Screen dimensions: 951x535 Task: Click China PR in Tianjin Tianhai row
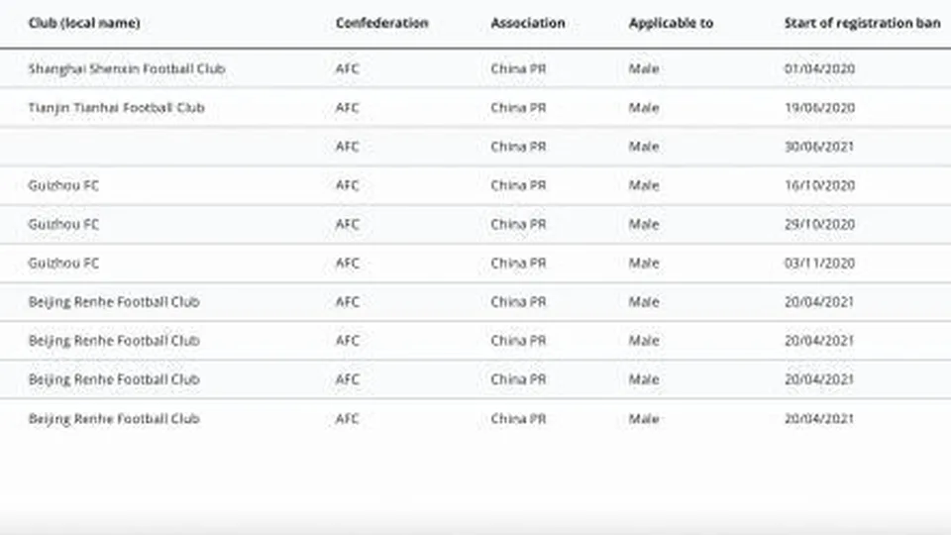click(x=518, y=107)
